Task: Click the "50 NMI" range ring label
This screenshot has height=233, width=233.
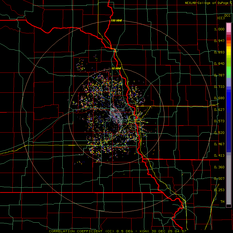Action: tap(116, 68)
